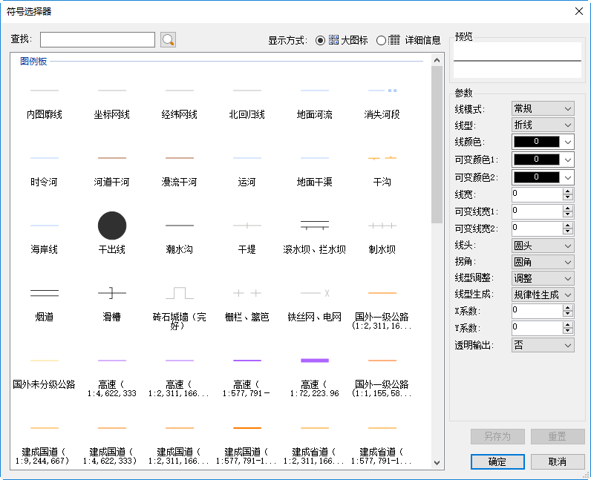Select the 烟道 double-line symbol
This screenshot has height=480, width=591.
pyautogui.click(x=45, y=293)
